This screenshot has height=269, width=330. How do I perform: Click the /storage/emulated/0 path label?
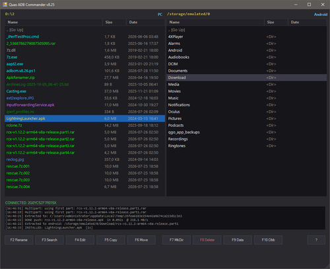(189, 14)
